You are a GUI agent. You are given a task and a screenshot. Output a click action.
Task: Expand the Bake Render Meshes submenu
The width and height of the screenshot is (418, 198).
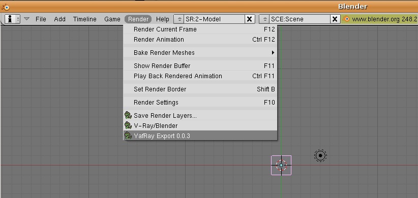(x=200, y=53)
